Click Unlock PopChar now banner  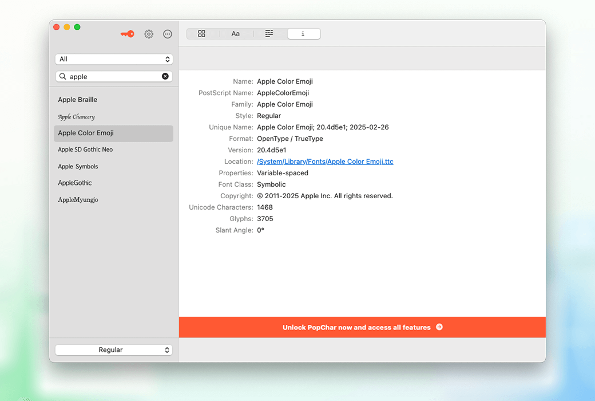click(362, 327)
